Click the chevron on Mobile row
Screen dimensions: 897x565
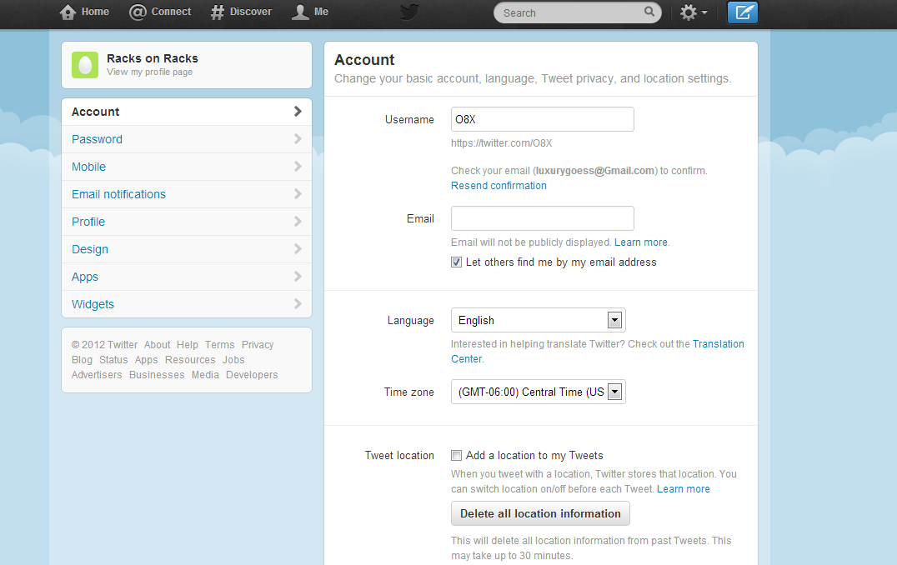pyautogui.click(x=298, y=167)
